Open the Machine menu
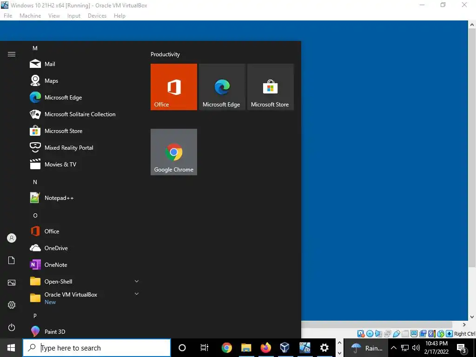The image size is (476, 357). point(30,16)
